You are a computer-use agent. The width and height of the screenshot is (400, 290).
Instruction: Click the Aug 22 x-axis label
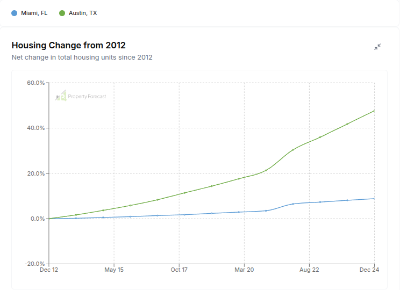[309, 270]
